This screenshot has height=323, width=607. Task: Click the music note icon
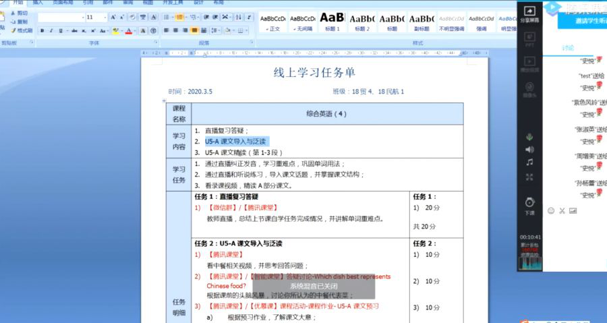[529, 163]
